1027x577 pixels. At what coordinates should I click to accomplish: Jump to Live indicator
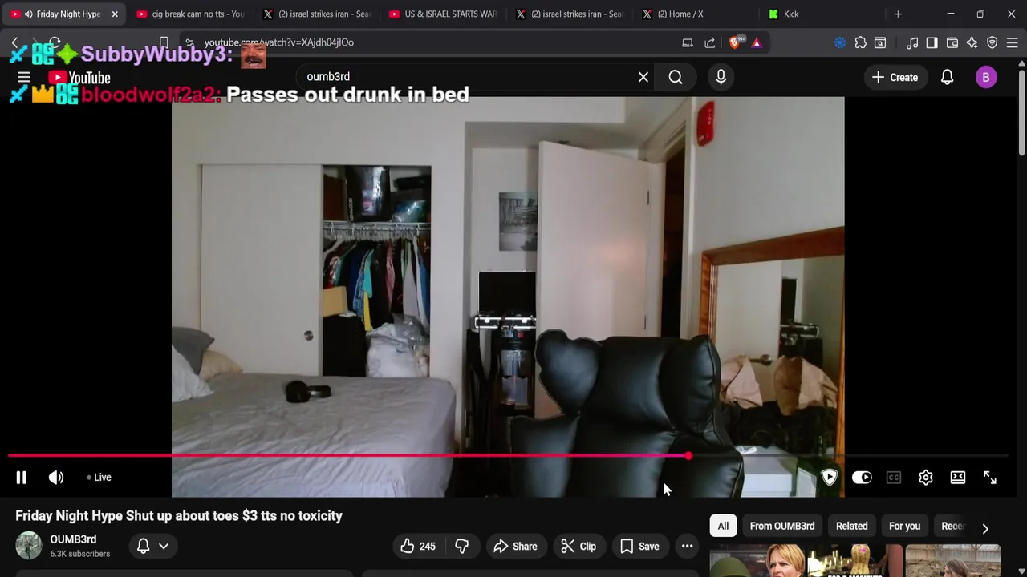(x=99, y=478)
